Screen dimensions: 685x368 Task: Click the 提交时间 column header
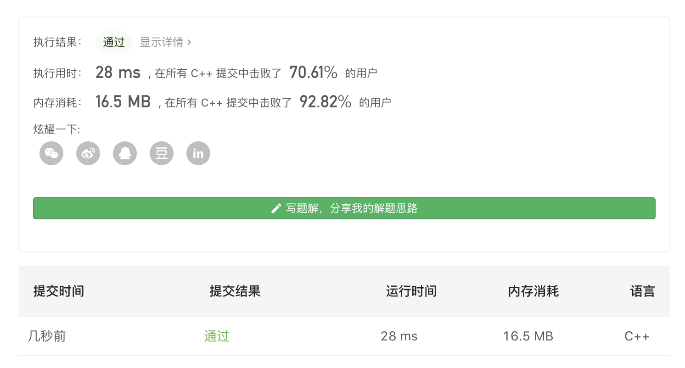coord(59,291)
